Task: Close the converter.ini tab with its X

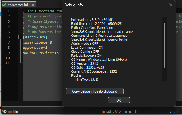Action: pos(33,5)
